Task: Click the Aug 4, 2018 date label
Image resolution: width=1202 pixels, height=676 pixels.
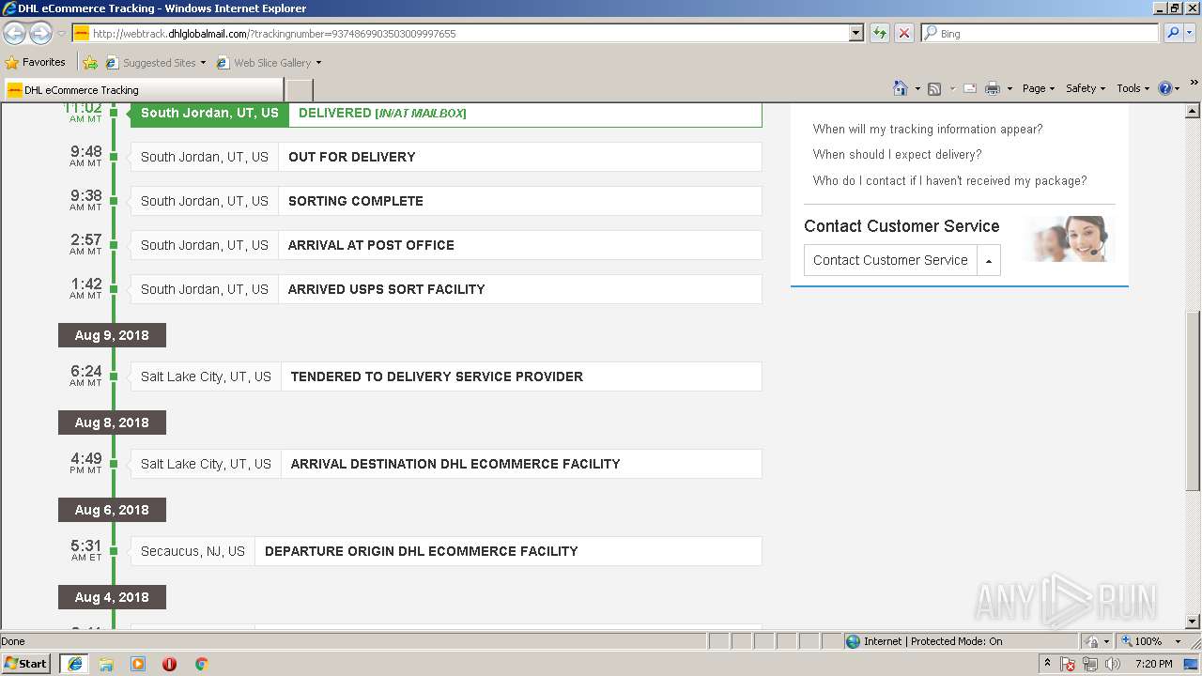Action: 112,597
